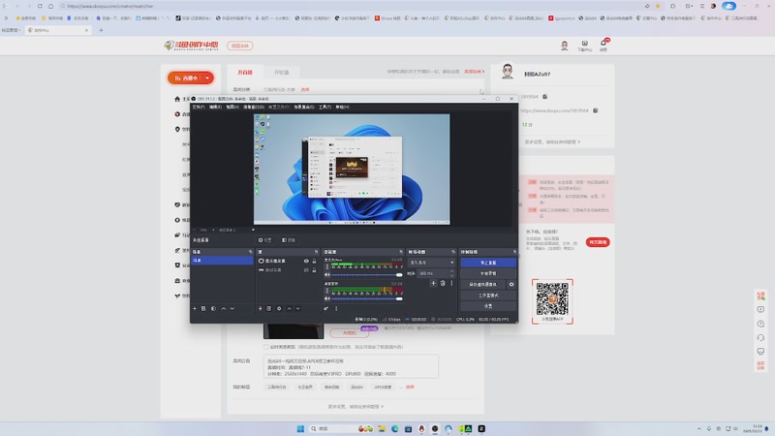Remove the scene transition with trash icon
Screen dimensions: 775x436
443,283
